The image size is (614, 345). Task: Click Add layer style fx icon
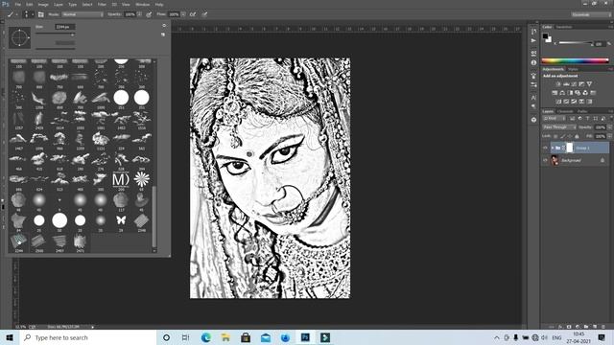560,327
